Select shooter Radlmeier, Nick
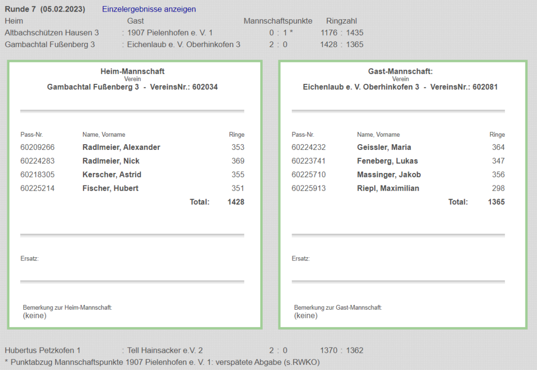Screen dimensions: 537x370 [111, 161]
